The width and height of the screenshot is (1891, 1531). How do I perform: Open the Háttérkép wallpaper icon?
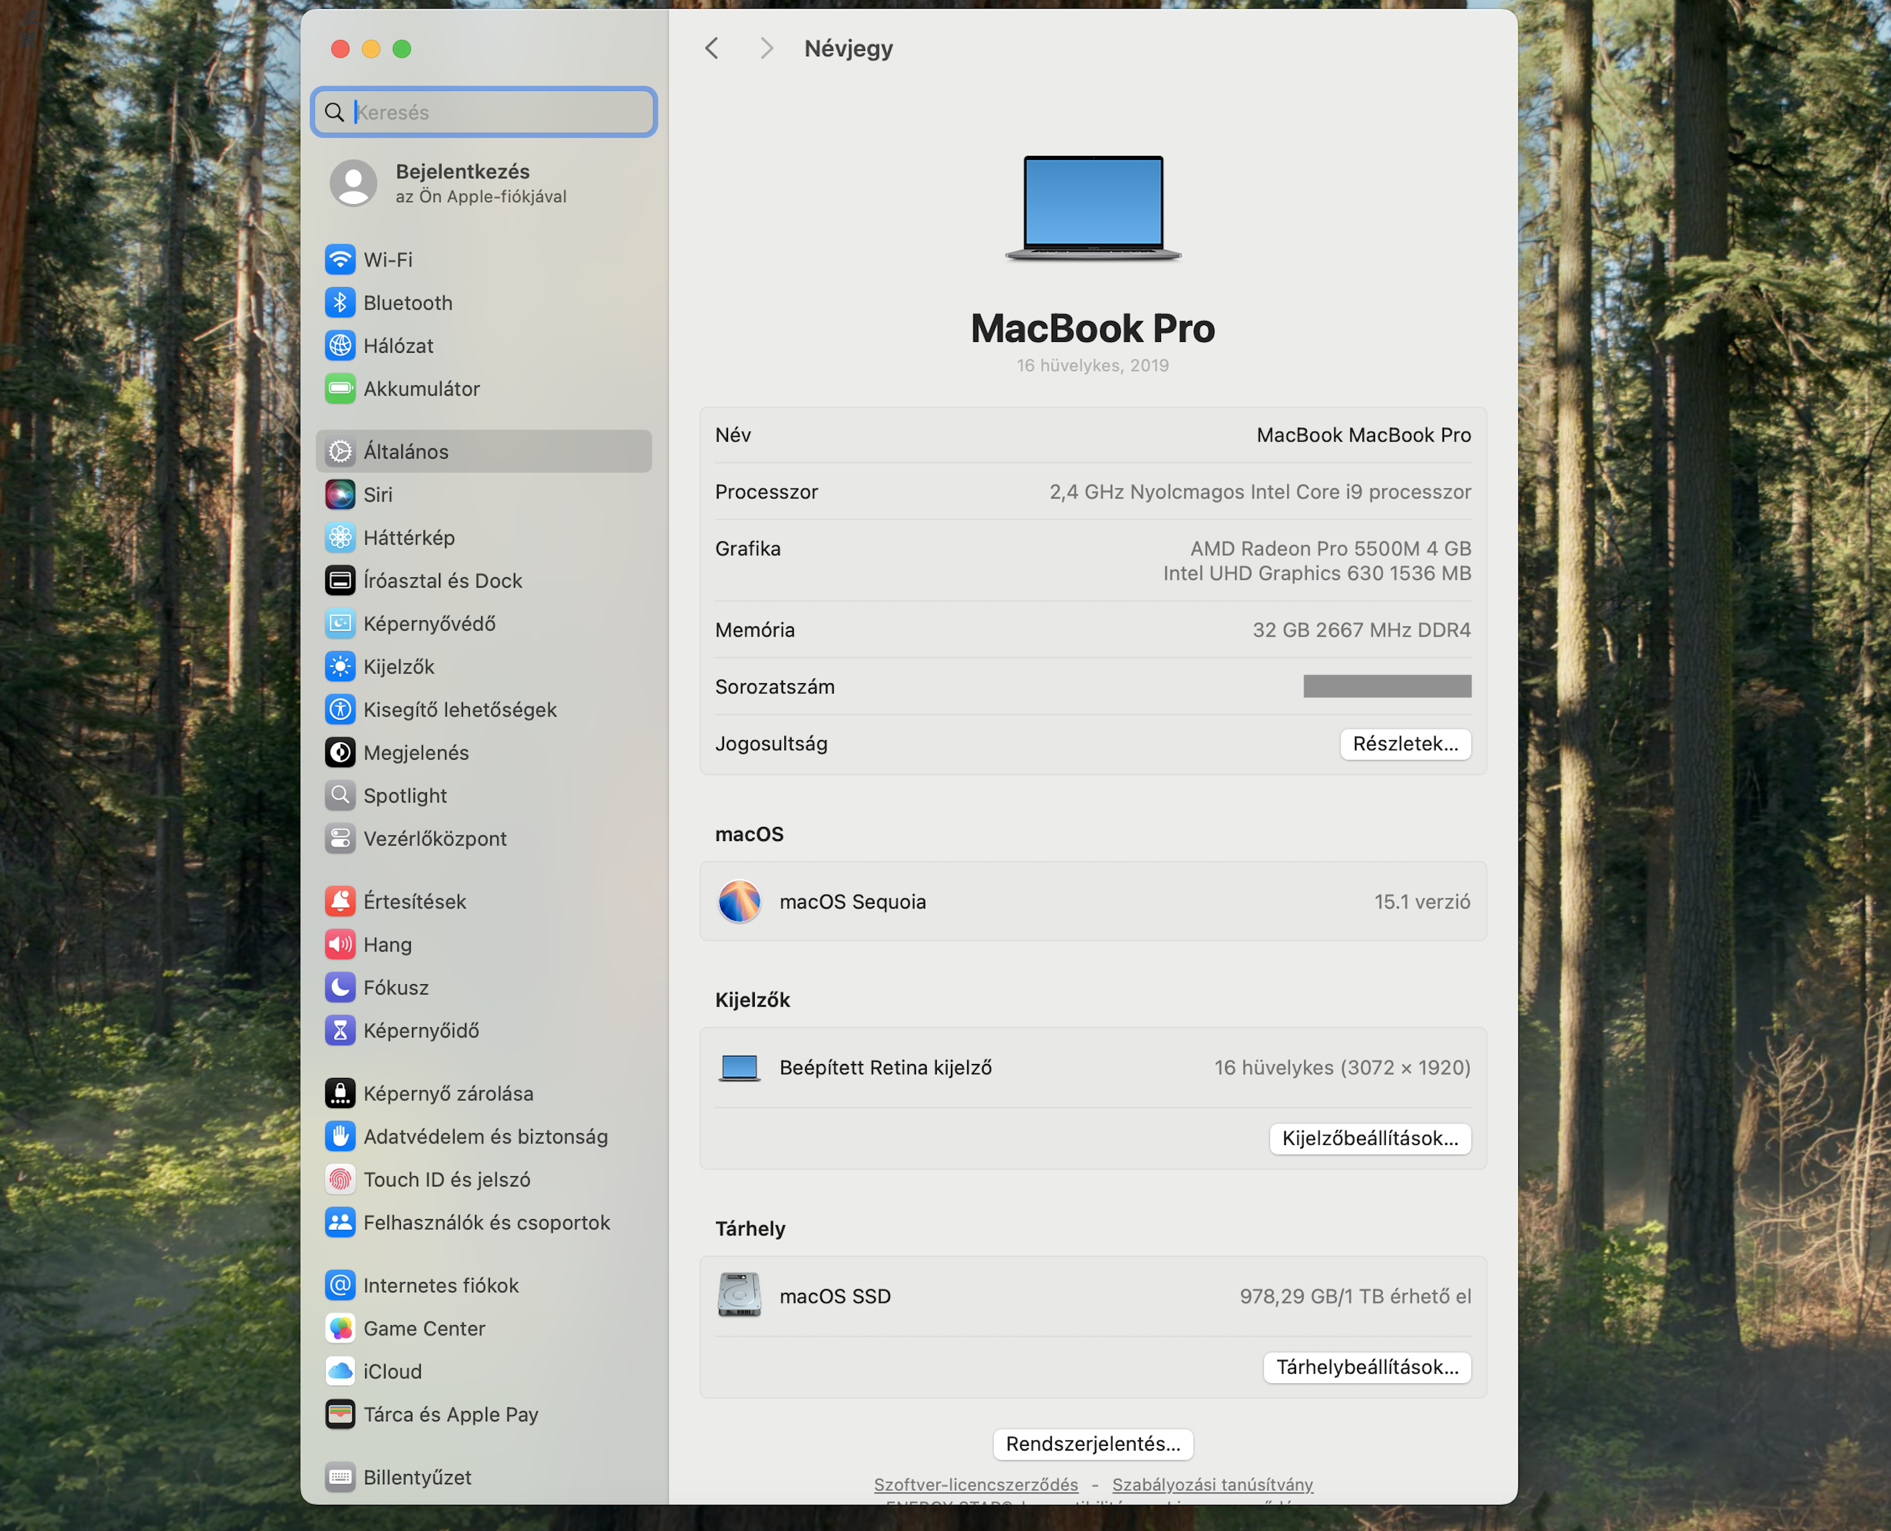click(339, 538)
